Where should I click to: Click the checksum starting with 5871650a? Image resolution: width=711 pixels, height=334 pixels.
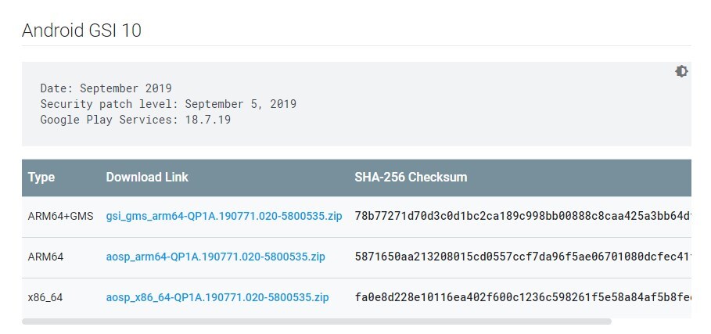tap(522, 256)
